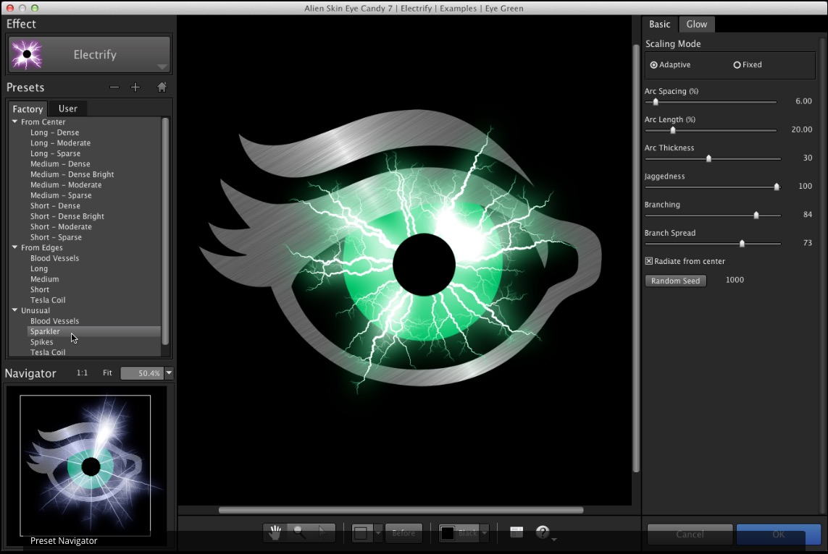Choose the Tesla Coil preset under Unusual
This screenshot has width=828, height=554.
click(48, 353)
